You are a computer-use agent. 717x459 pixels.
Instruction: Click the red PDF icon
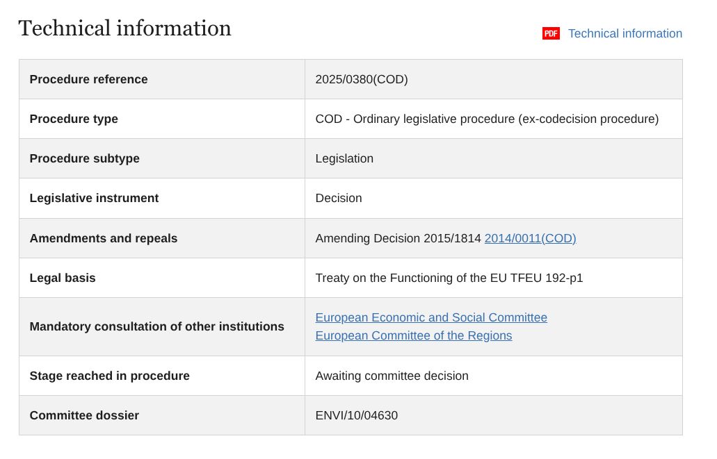[x=551, y=33]
